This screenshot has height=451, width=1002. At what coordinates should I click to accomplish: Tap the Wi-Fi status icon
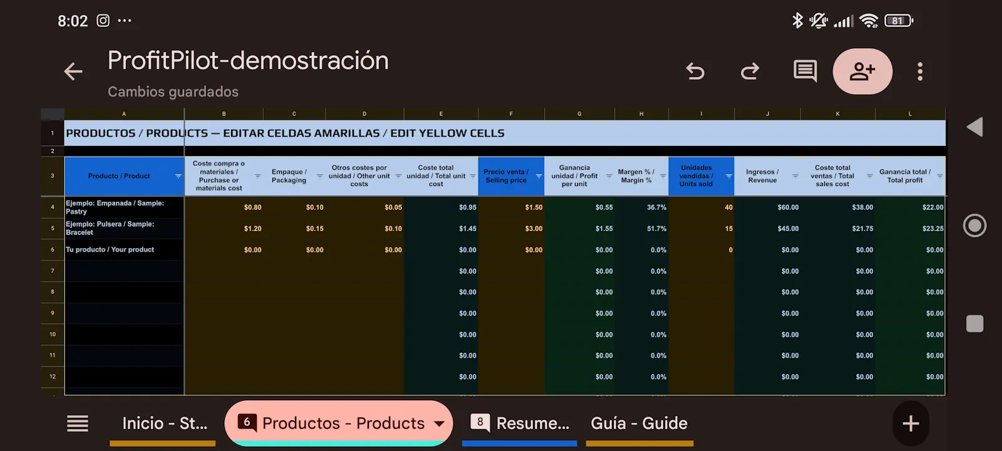[x=869, y=21]
